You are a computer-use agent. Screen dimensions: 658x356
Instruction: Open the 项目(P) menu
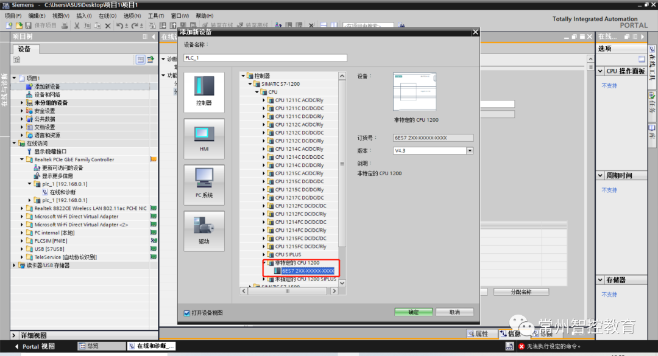[13, 15]
